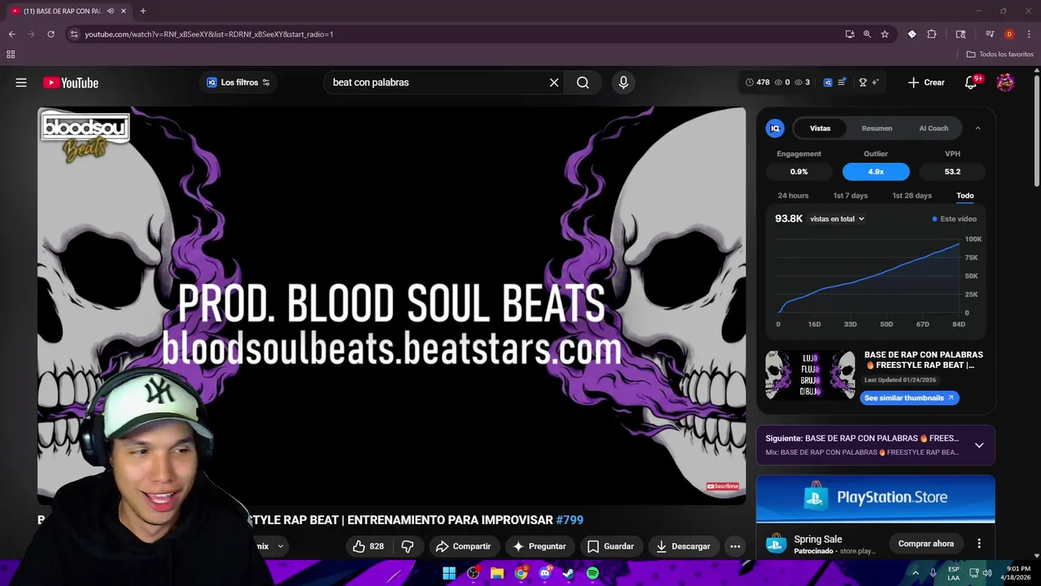Open the notifications bell
The image size is (1041, 586).
pyautogui.click(x=971, y=82)
